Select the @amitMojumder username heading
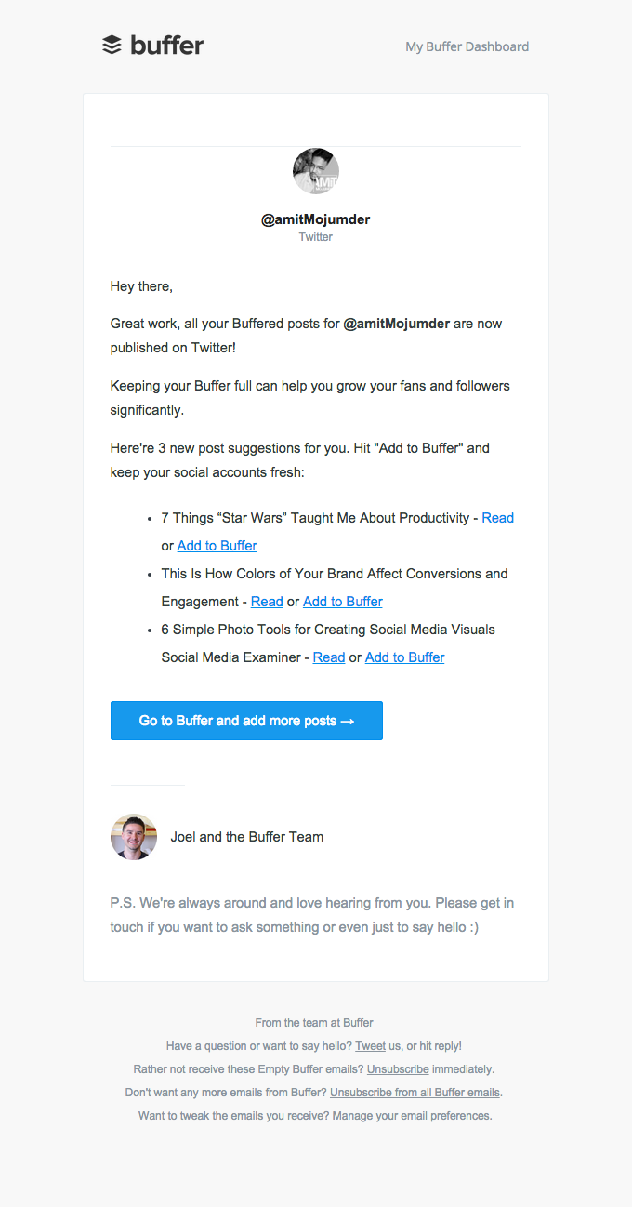632x1207 pixels. click(315, 219)
